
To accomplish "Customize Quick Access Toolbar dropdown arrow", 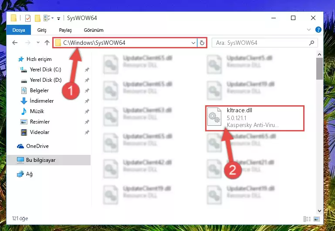I will [58, 19].
